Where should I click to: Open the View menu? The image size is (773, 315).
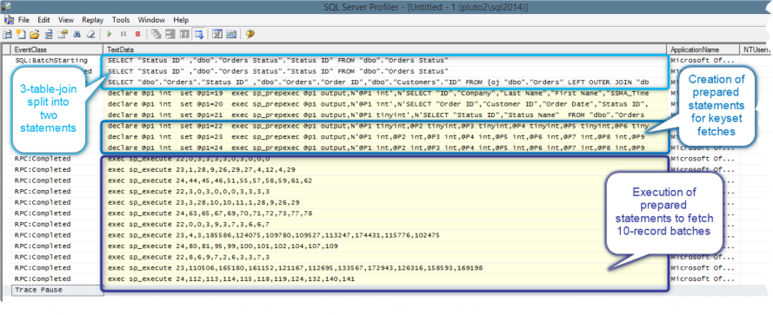66,20
